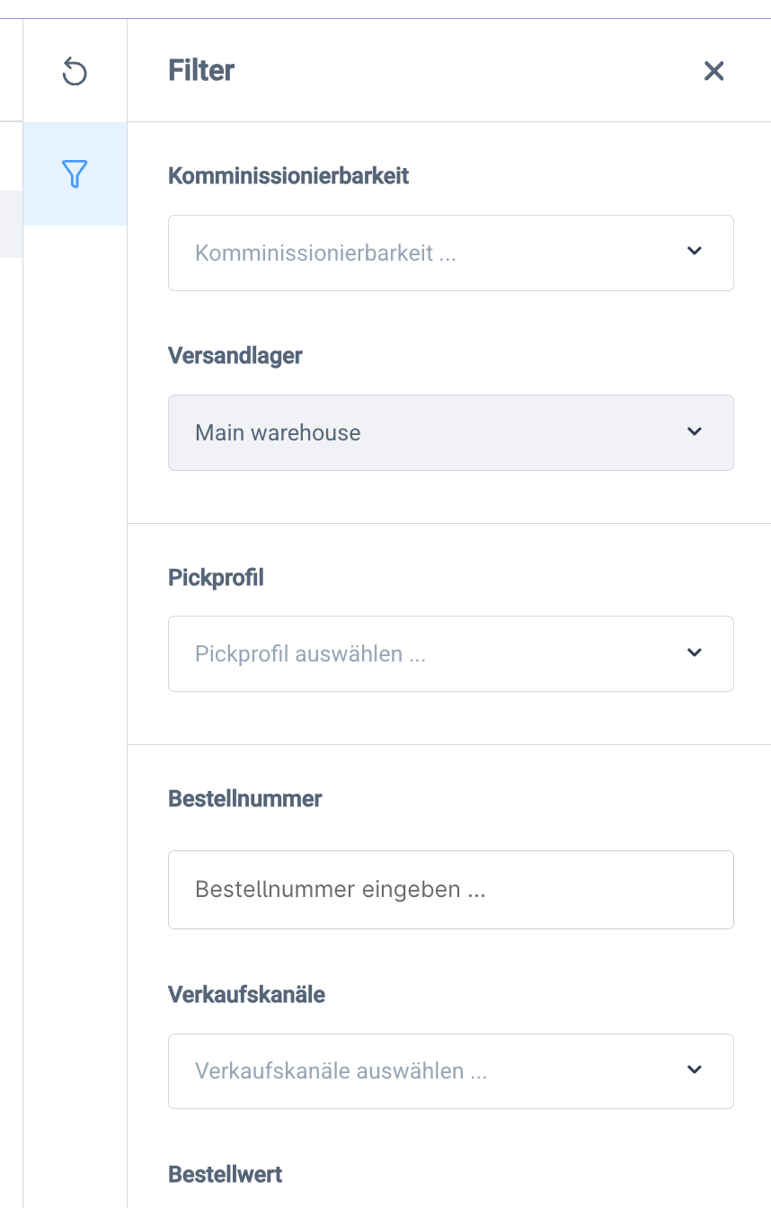This screenshot has height=1208, width=771.
Task: Click the Komminissionierbarkeit section label
Action: (x=288, y=175)
